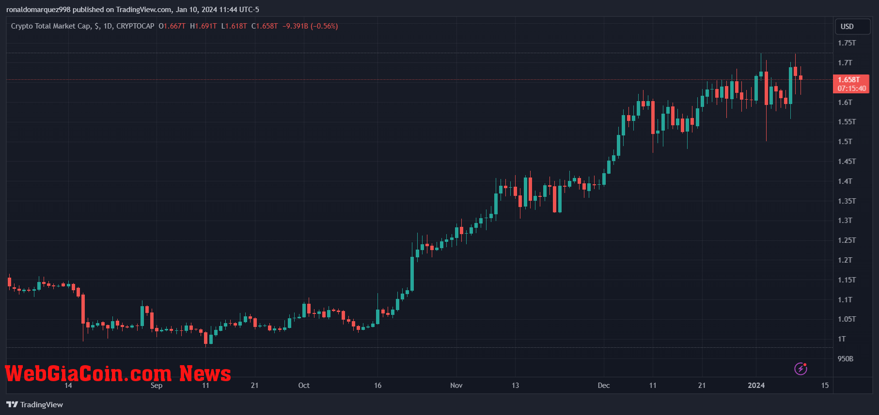This screenshot has height=415, width=879.
Task: Click the Oct date label on time axis
Action: 304,385
